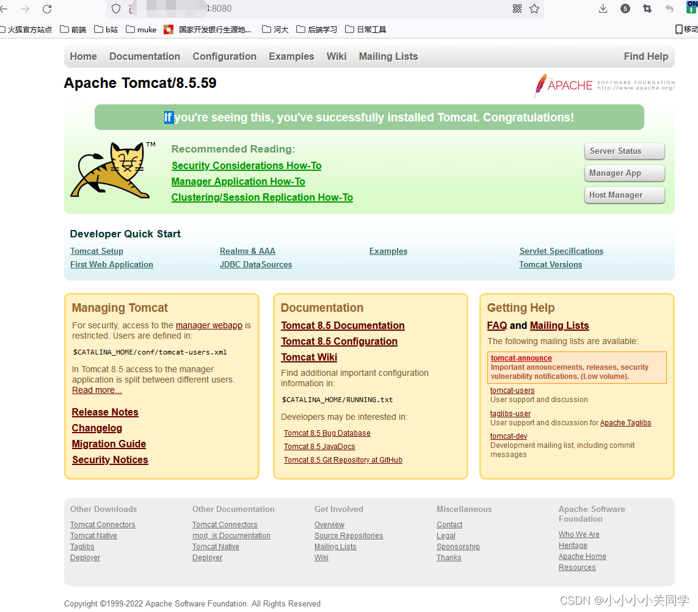This screenshot has height=612, width=698.
Task: Open the FAQ link in Getting Help
Action: (497, 326)
